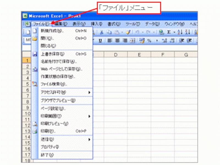
Task: Choose 名前を付けて保存 menu entry
Action: tap(62, 61)
